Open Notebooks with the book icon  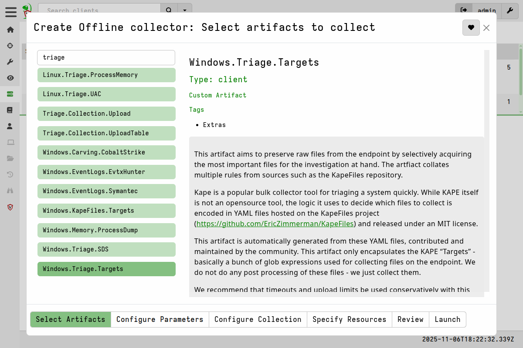(x=10, y=110)
